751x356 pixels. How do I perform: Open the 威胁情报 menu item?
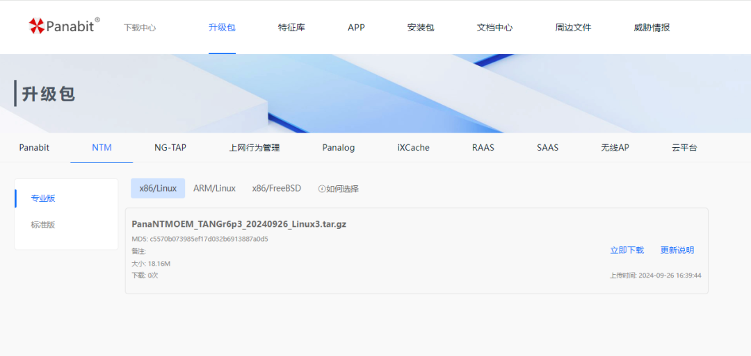coord(652,28)
